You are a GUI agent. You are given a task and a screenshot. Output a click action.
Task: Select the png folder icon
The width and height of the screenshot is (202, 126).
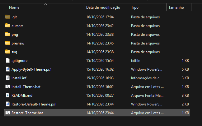tap(8, 34)
